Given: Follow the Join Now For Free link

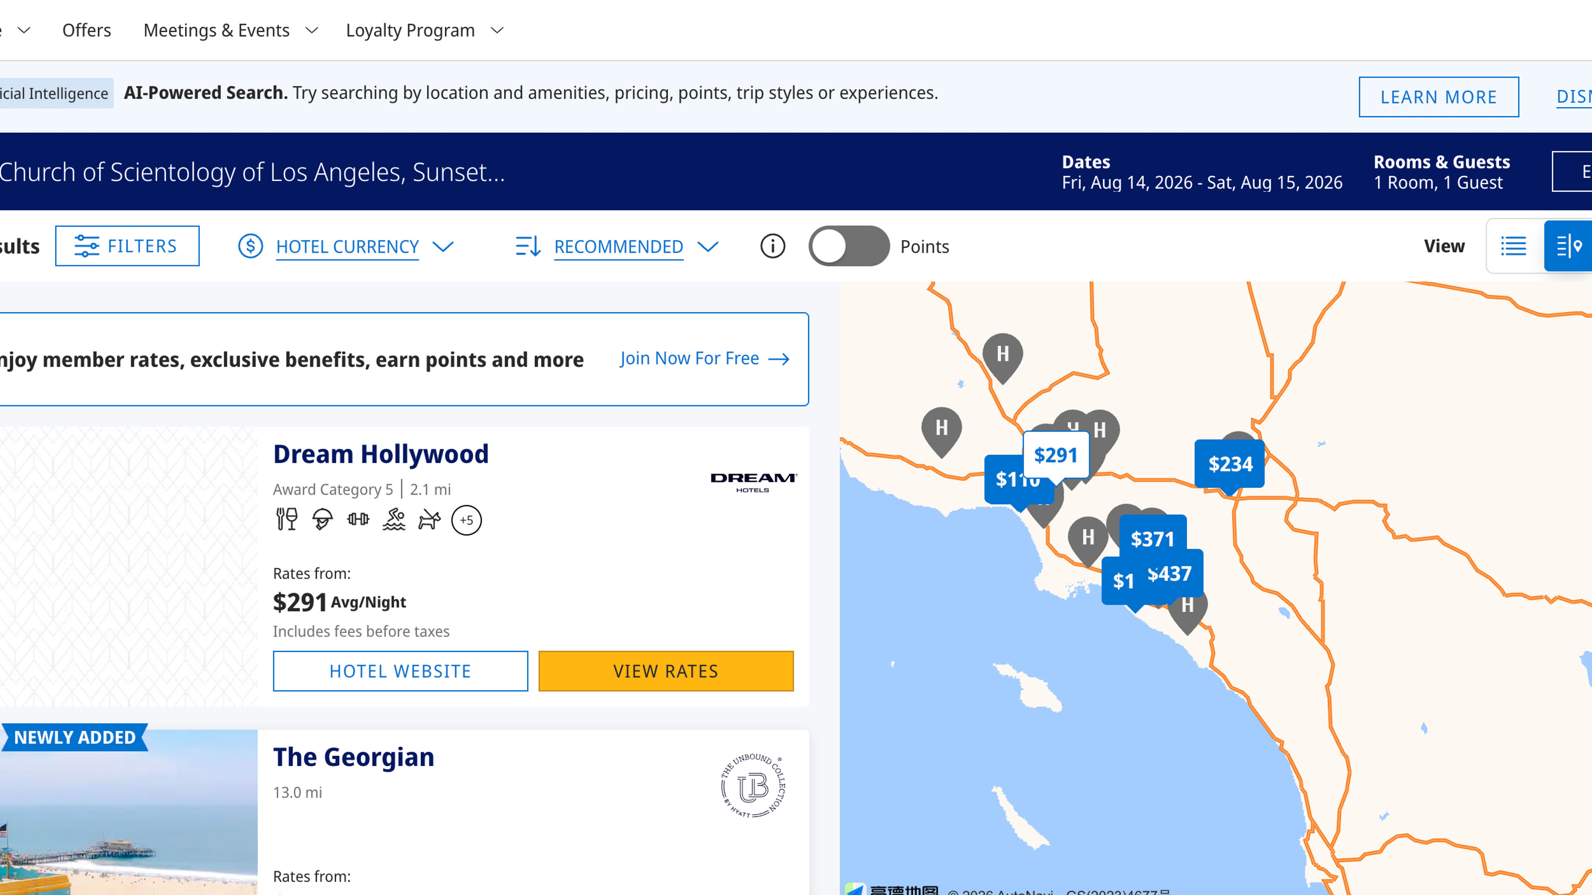Looking at the screenshot, I should (705, 359).
